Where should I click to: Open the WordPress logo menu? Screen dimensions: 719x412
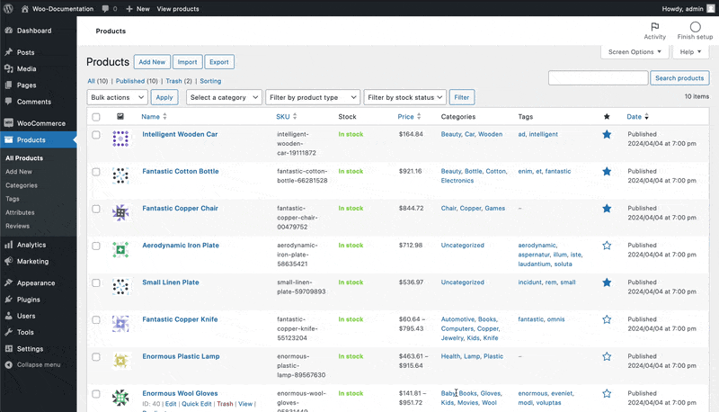[8, 8]
